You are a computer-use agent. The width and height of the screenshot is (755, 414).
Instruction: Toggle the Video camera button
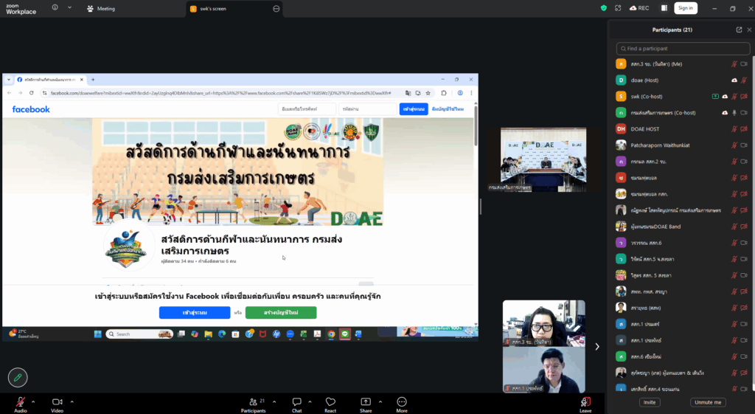[x=57, y=402]
